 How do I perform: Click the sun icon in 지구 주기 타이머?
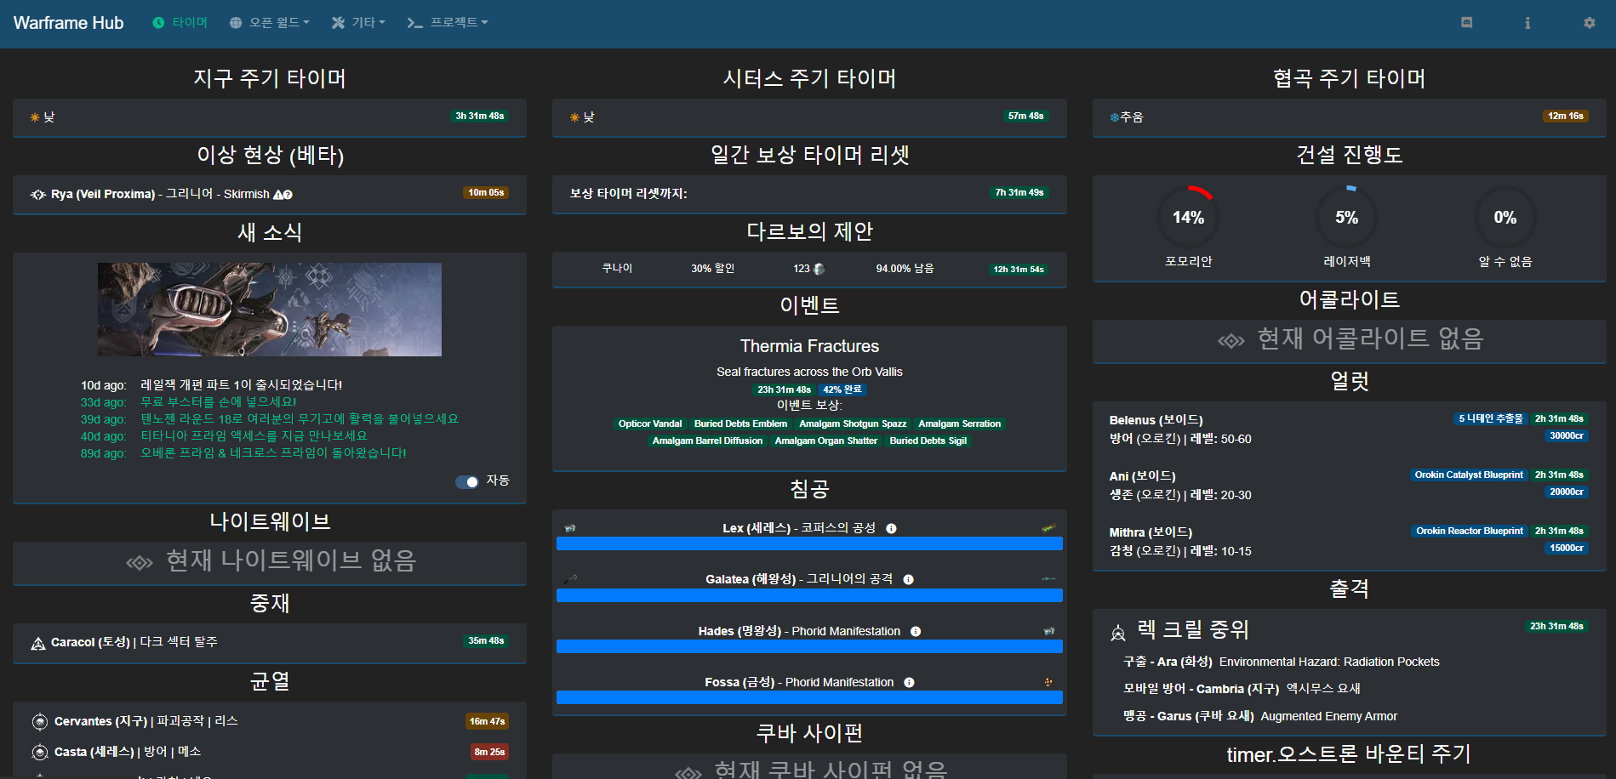(x=35, y=117)
